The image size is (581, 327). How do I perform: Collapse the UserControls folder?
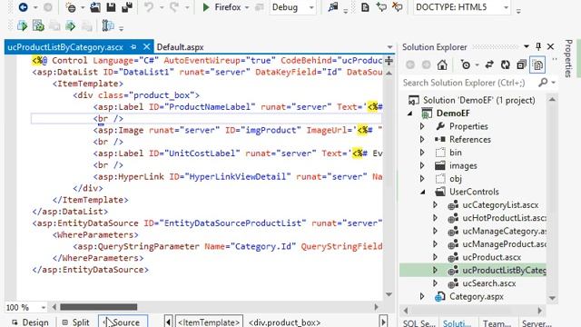pyautogui.click(x=423, y=192)
